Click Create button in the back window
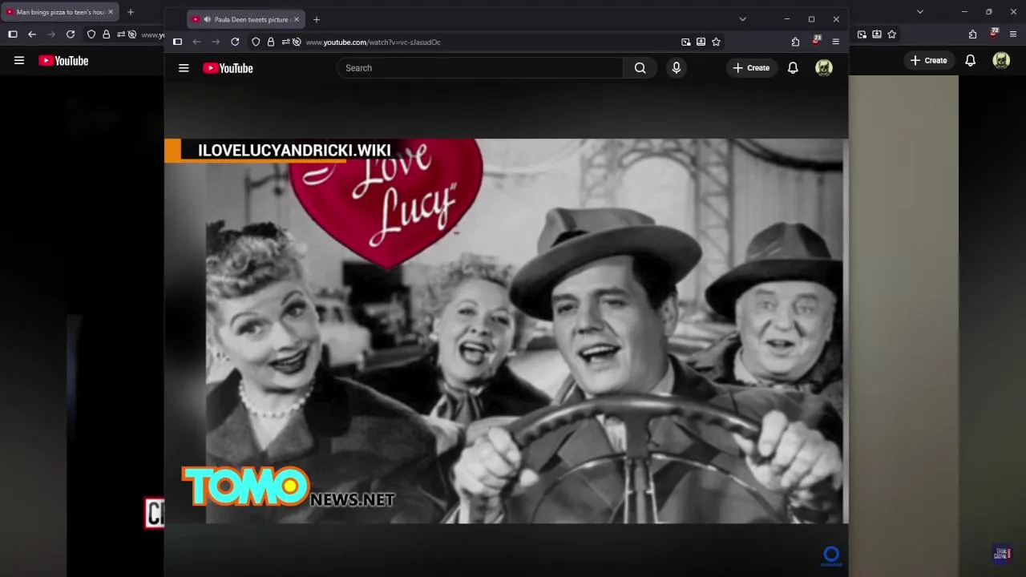1026x577 pixels. coord(929,60)
